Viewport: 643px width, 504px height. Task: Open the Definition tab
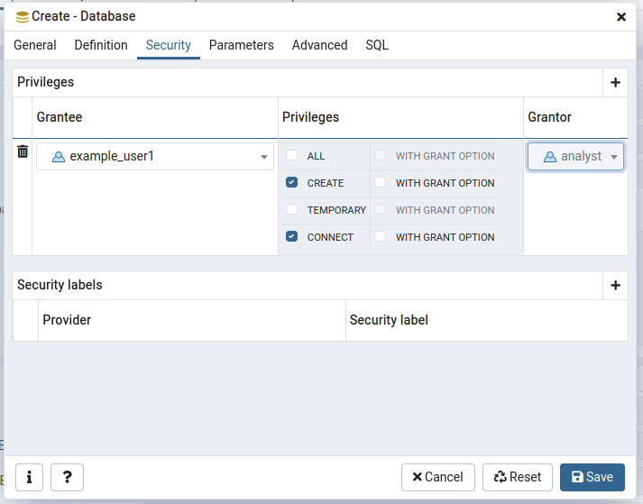(x=101, y=45)
